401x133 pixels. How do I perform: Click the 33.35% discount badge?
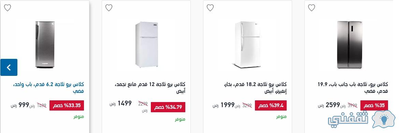click(x=67, y=105)
